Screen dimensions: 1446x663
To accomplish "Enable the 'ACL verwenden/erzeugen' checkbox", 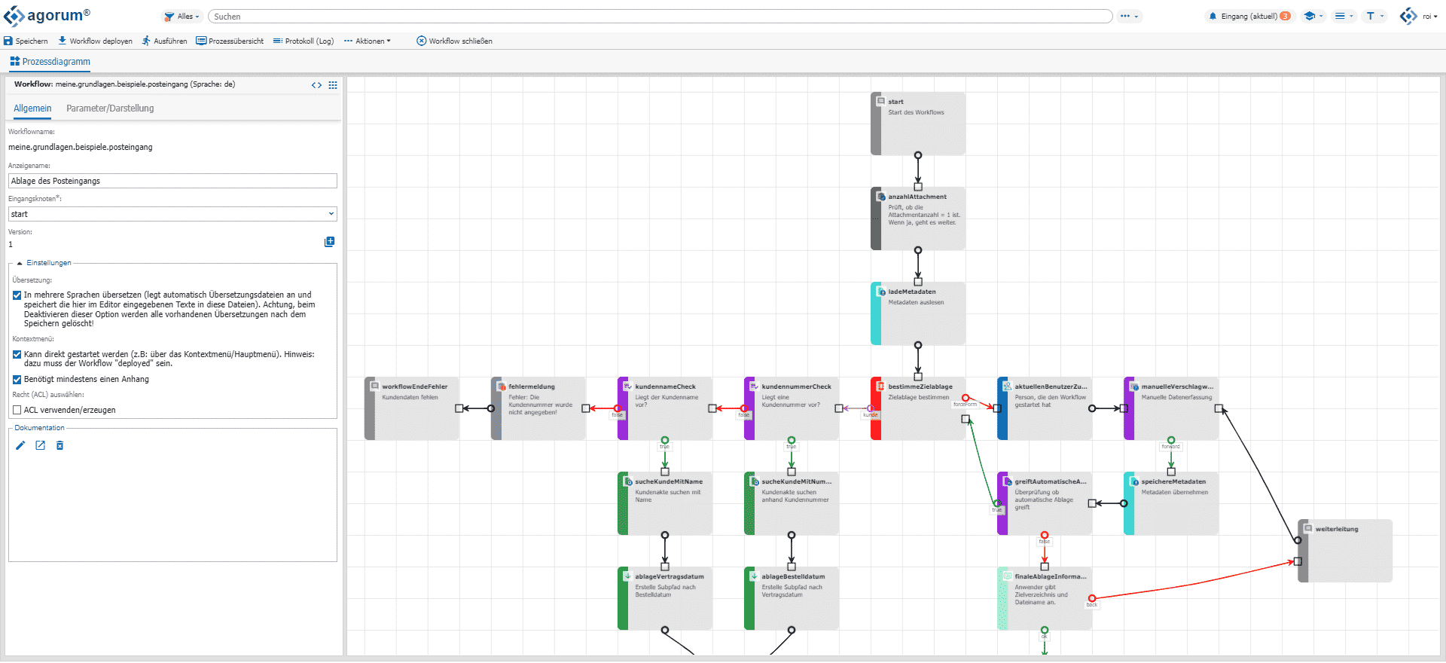I will point(17,411).
